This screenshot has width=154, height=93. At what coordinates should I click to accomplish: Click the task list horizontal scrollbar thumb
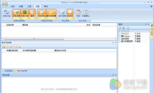[34, 39]
